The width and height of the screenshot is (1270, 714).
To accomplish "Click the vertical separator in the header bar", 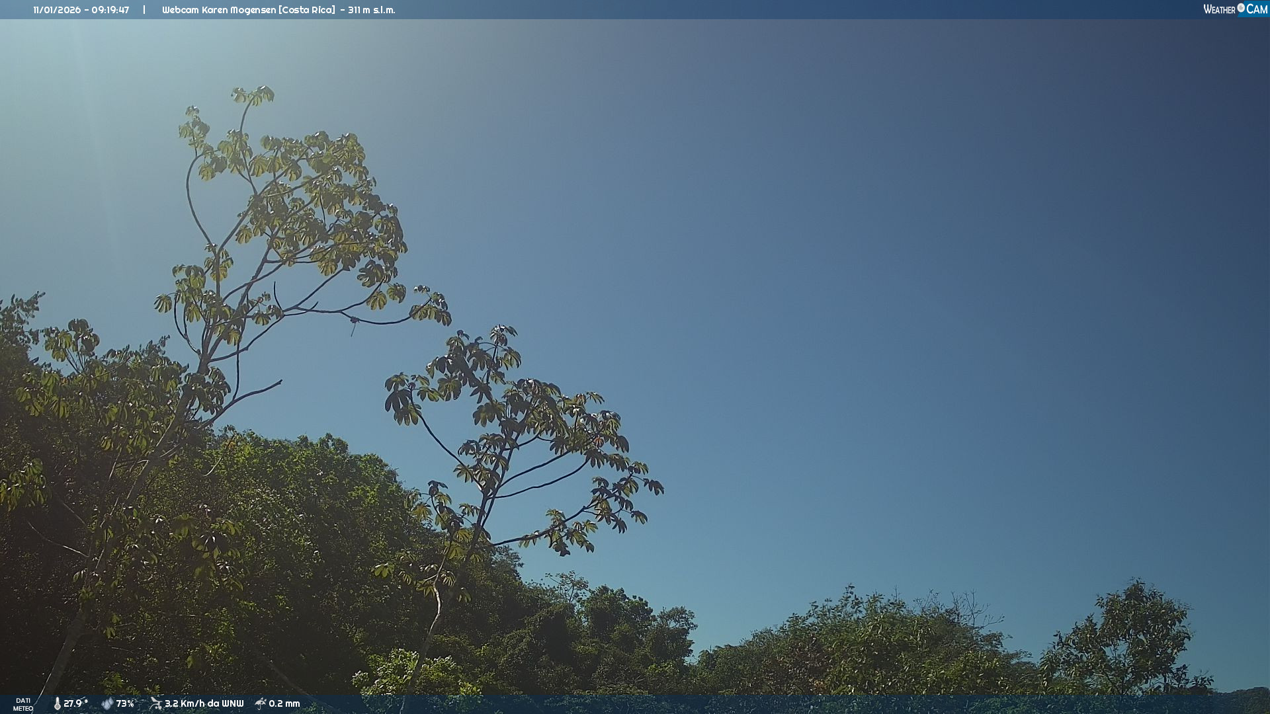I will pyautogui.click(x=144, y=10).
